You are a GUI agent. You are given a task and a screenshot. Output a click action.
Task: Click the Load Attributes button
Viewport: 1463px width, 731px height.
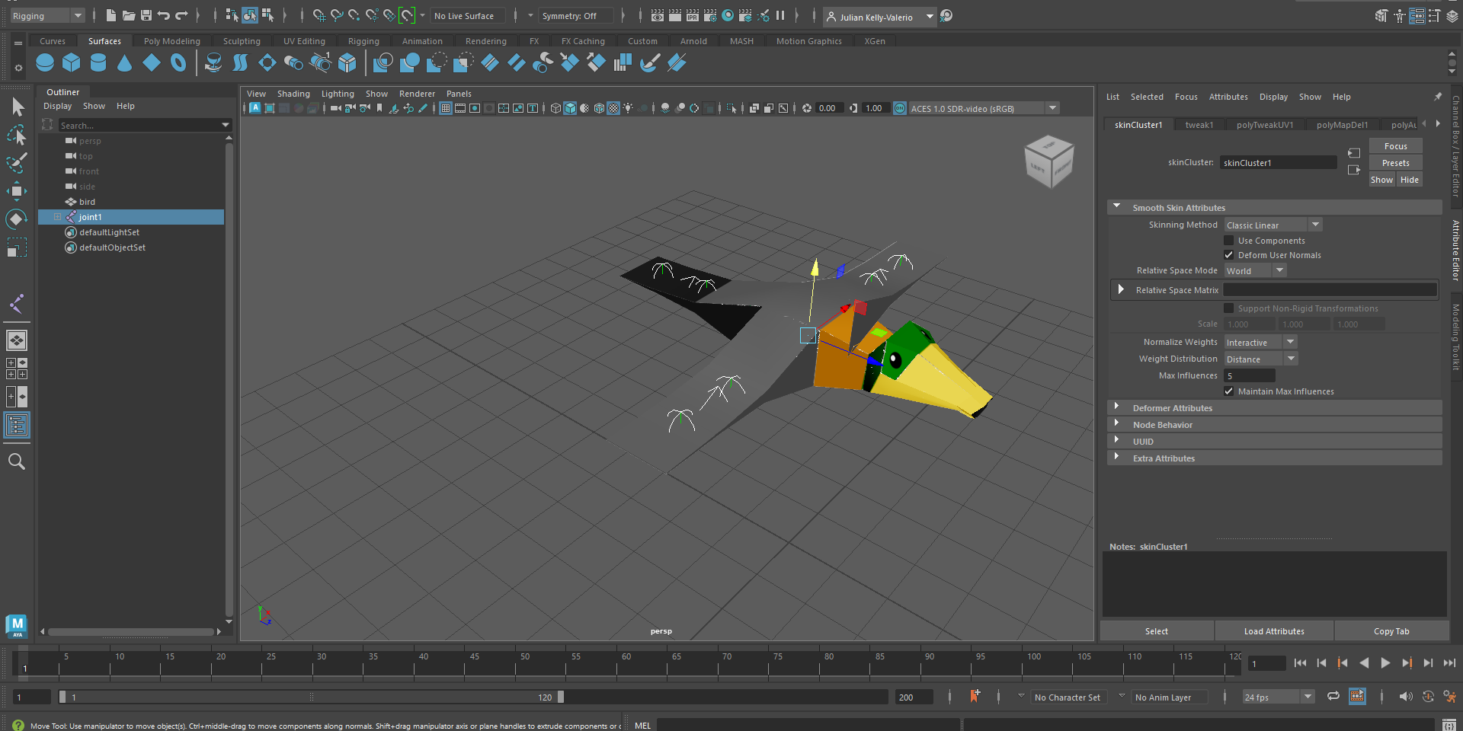[1274, 631]
